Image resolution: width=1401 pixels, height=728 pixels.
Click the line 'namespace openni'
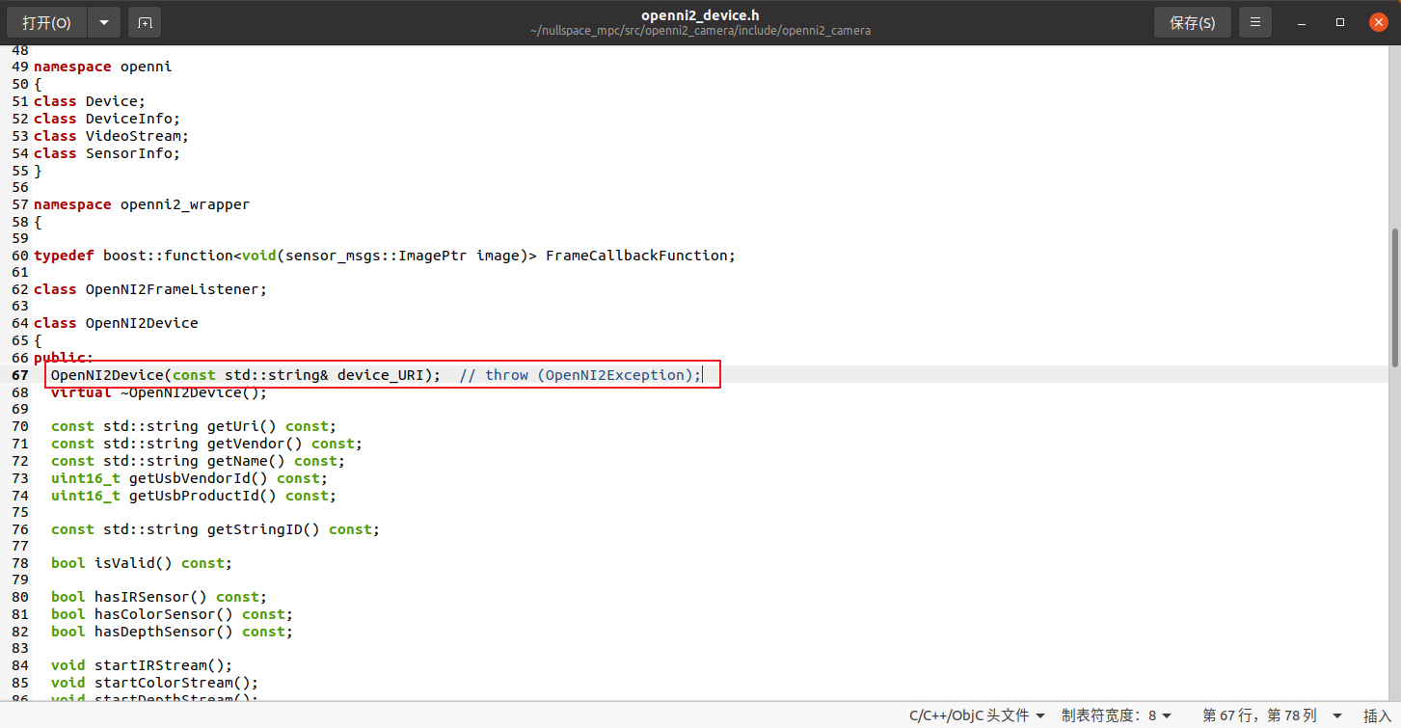(102, 67)
